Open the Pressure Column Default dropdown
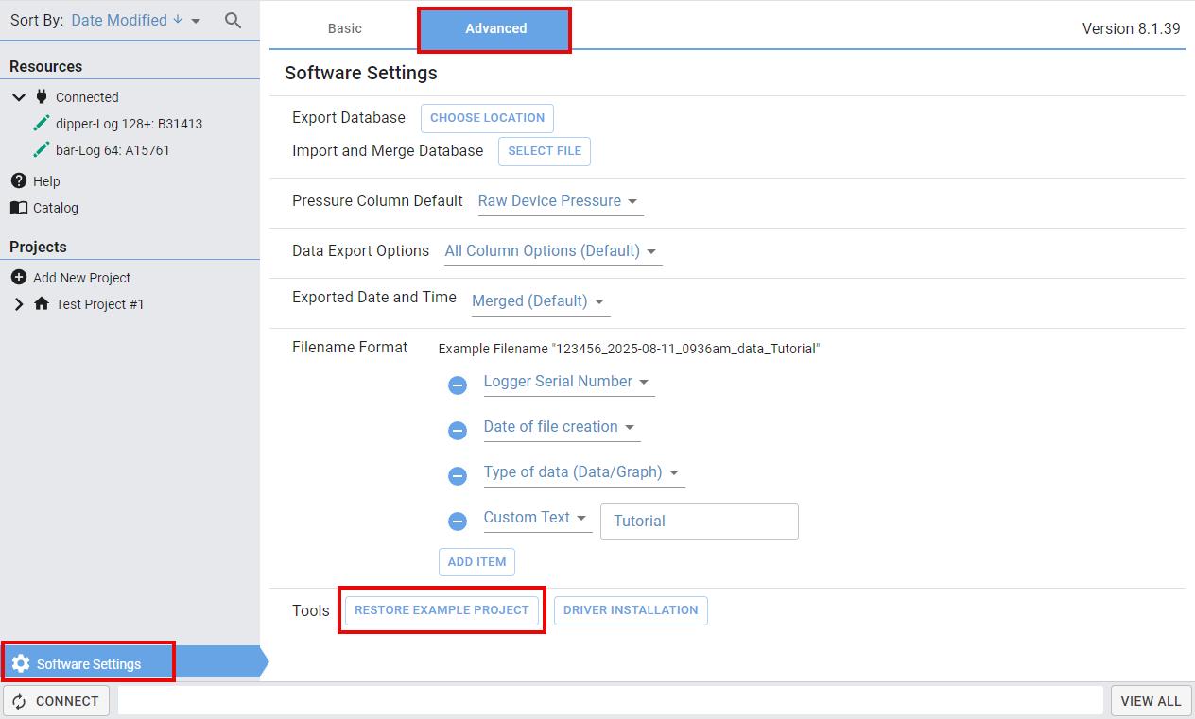This screenshot has width=1195, height=719. coord(560,201)
